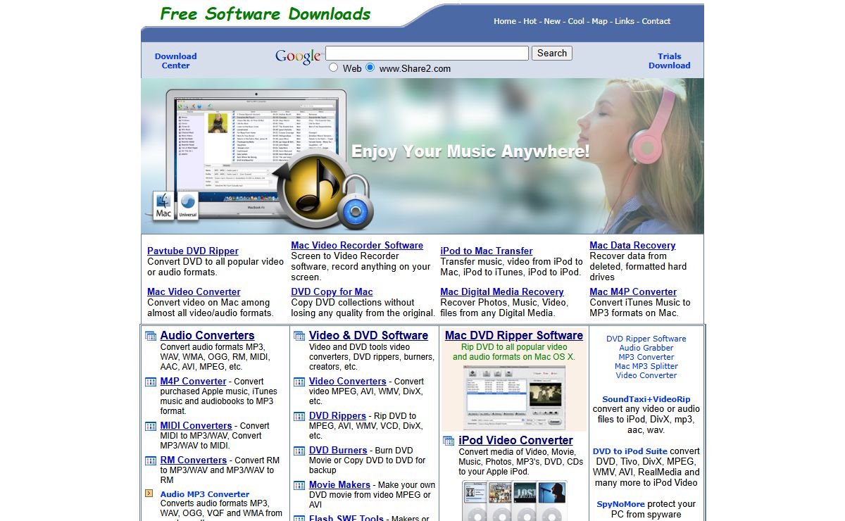845x521 pixels.
Task: Open Mac M4P Converter link
Action: (x=633, y=291)
